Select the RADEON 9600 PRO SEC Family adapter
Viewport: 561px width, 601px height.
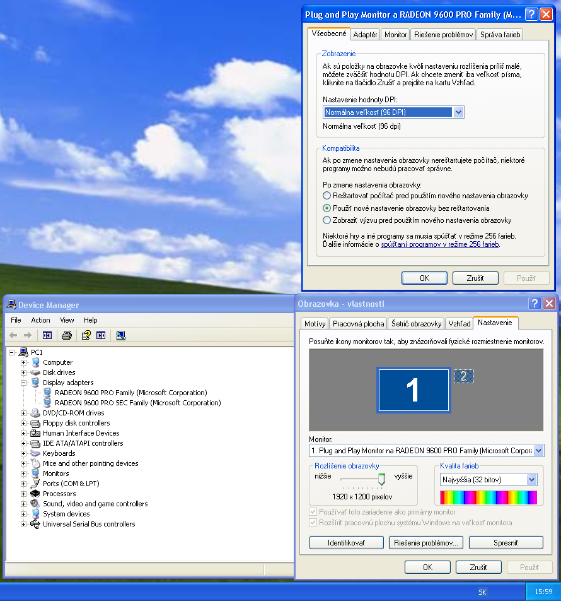click(x=137, y=403)
